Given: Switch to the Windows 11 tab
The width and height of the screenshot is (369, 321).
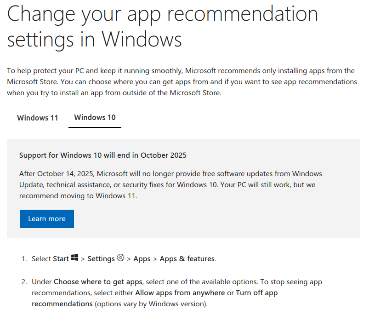Looking at the screenshot, I should point(38,118).
